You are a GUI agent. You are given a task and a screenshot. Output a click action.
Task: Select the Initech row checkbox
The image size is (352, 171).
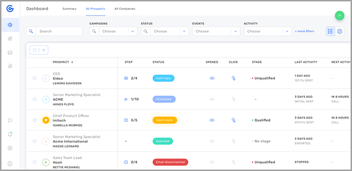click(x=34, y=120)
